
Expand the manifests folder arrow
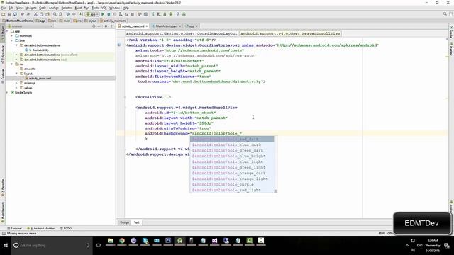point(12,36)
